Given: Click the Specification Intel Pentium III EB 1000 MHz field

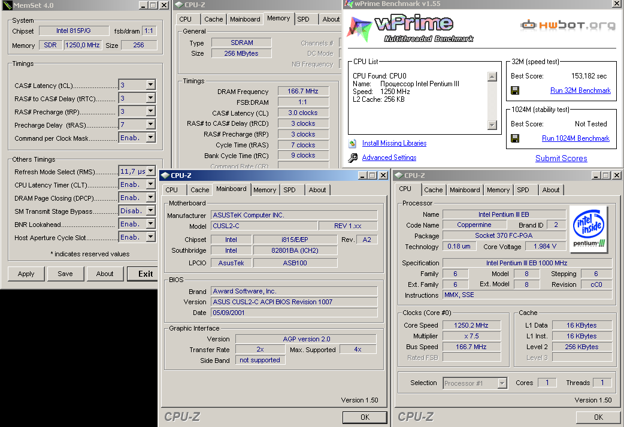Looking at the screenshot, I should point(527,263).
